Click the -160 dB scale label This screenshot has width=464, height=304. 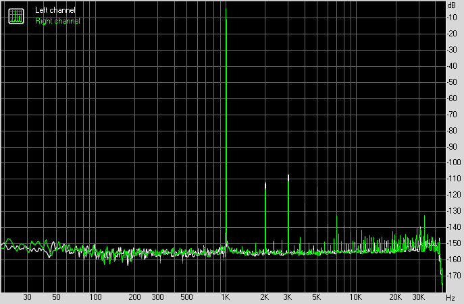pyautogui.click(x=454, y=260)
